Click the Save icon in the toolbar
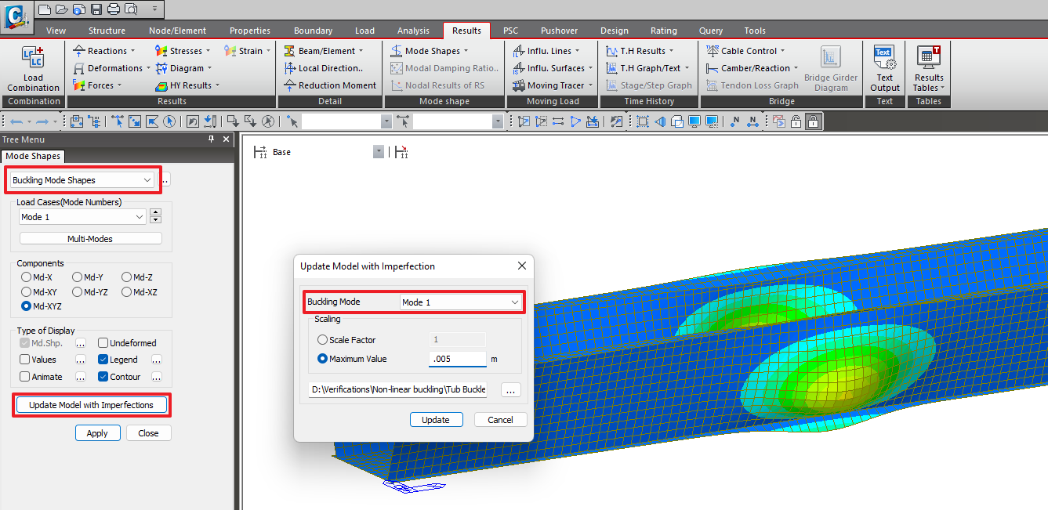Screen dimensions: 1048x510 click(96, 9)
